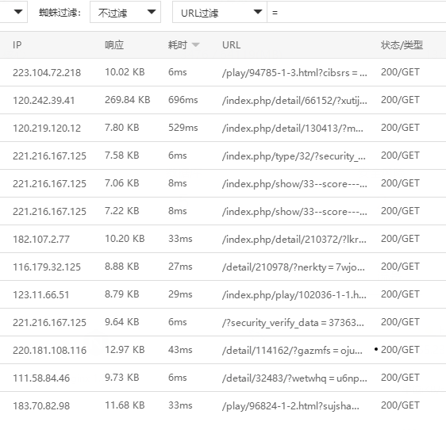The height and width of the screenshot is (430, 446).
Task: Click the 状态/类型 column header
Action: coord(402,45)
